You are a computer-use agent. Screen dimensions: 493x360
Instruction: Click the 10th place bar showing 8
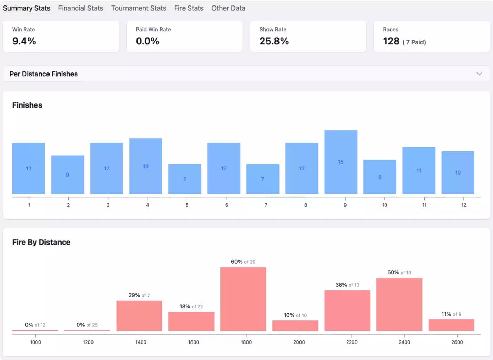pos(380,177)
